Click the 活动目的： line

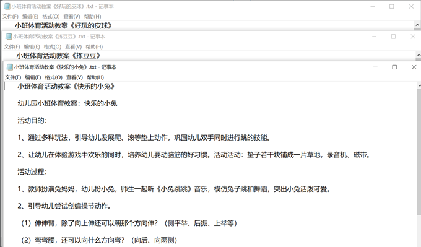click(x=32, y=121)
